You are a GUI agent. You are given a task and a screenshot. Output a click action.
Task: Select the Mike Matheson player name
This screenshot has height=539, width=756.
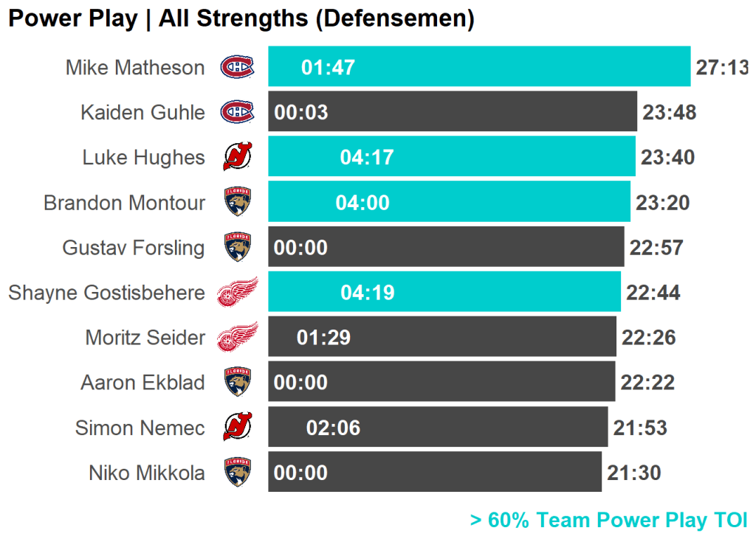135,68
